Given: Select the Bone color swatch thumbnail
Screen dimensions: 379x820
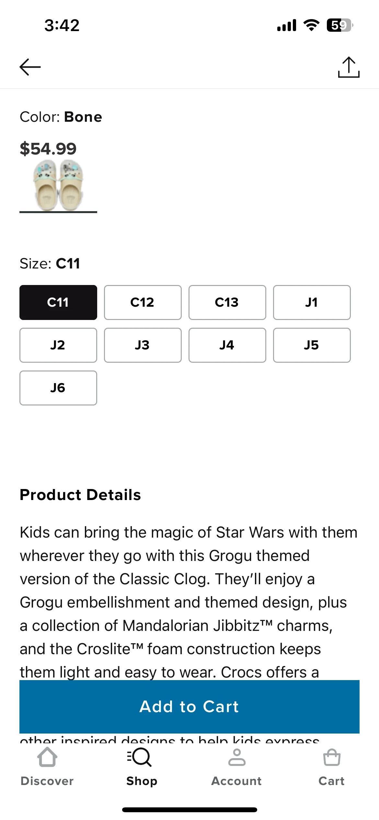Looking at the screenshot, I should tap(58, 186).
